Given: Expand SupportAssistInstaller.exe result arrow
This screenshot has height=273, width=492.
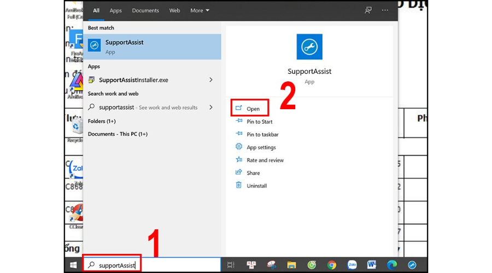Looking at the screenshot, I should [211, 80].
